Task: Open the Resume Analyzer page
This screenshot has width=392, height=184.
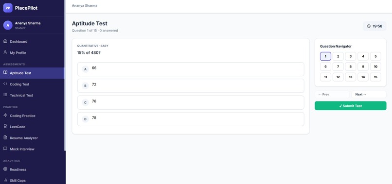Action: [32, 138]
